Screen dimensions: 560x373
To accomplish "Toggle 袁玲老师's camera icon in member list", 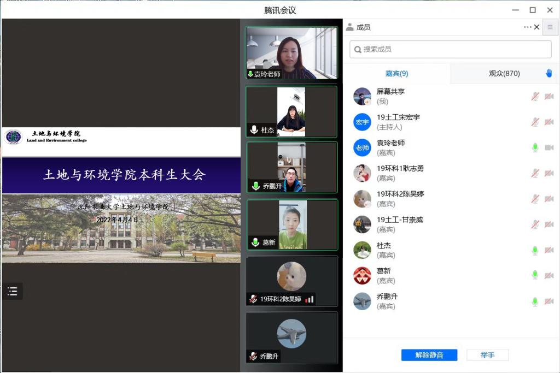I will pyautogui.click(x=549, y=147).
